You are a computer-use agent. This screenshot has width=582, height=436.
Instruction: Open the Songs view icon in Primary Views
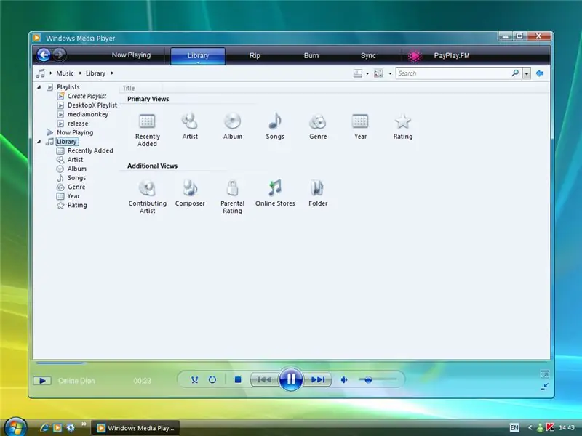(275, 121)
